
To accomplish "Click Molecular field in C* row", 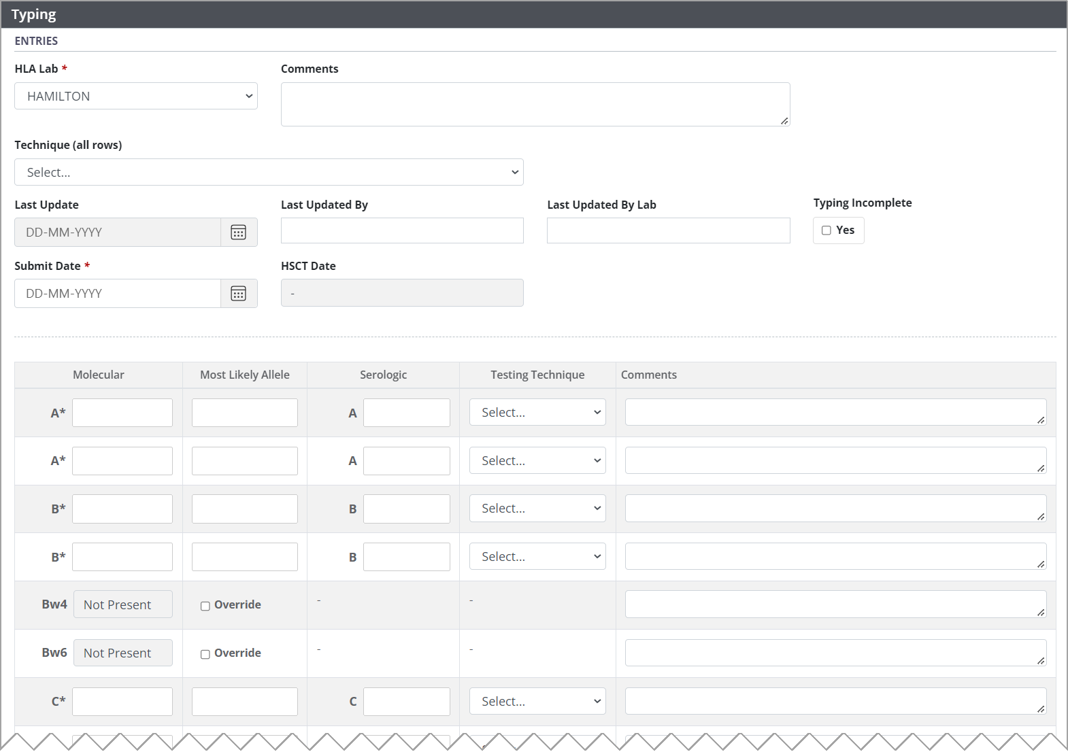I will (122, 702).
